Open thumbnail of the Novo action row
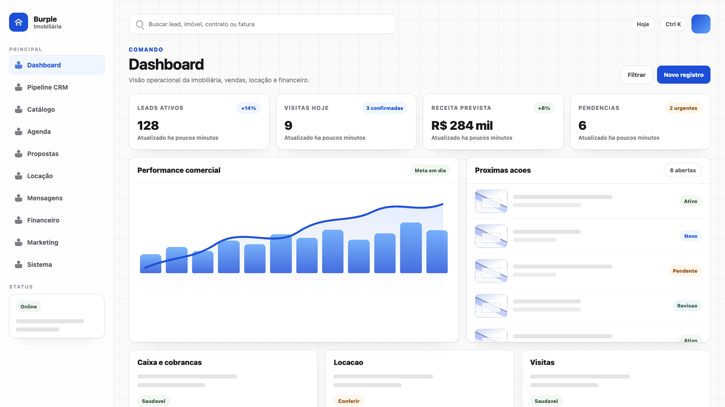This screenshot has height=407, width=725. click(x=491, y=236)
